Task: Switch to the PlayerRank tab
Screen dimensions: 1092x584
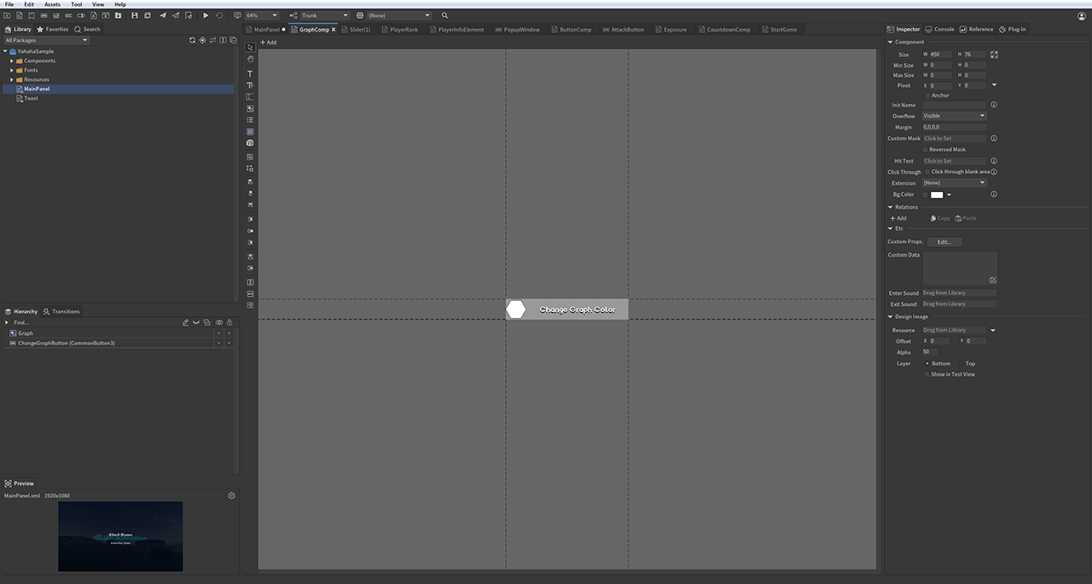Action: coord(404,30)
